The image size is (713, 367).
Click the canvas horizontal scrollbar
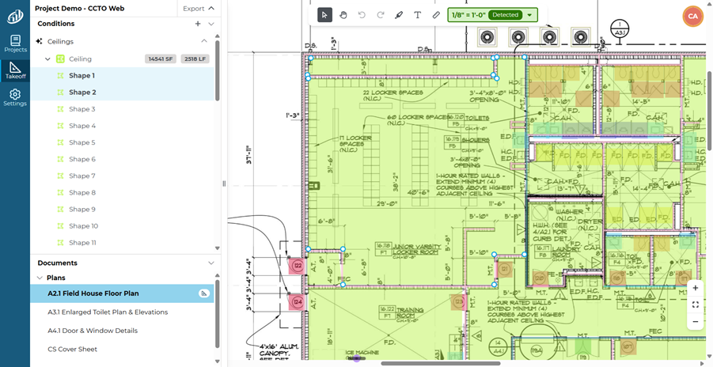(x=441, y=363)
